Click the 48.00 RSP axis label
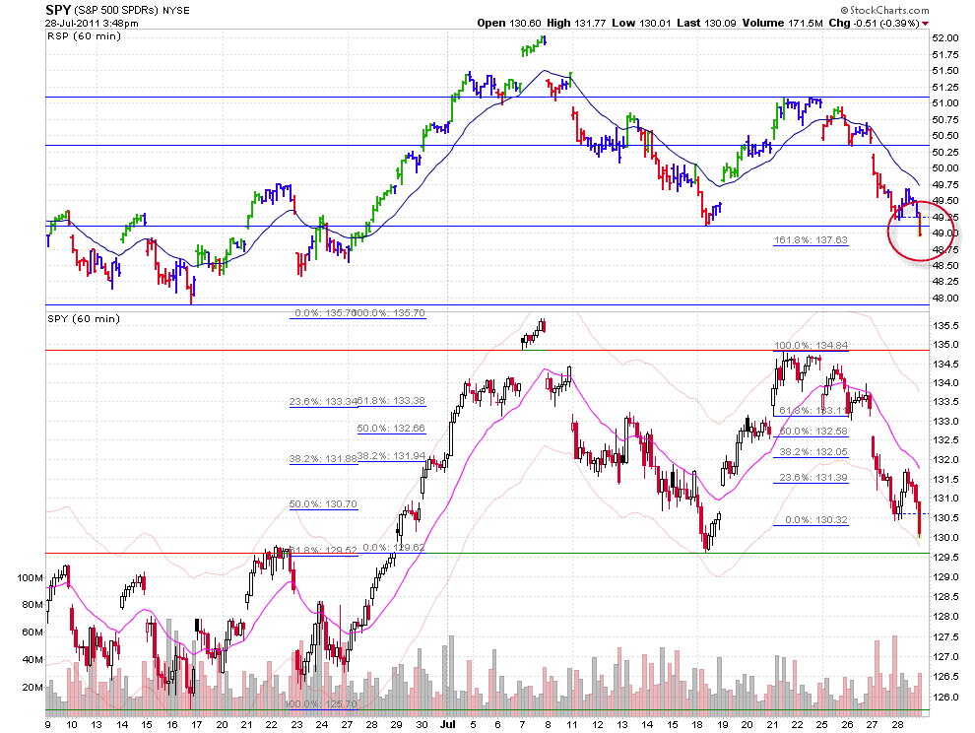The height and width of the screenshot is (733, 975). coord(945,299)
